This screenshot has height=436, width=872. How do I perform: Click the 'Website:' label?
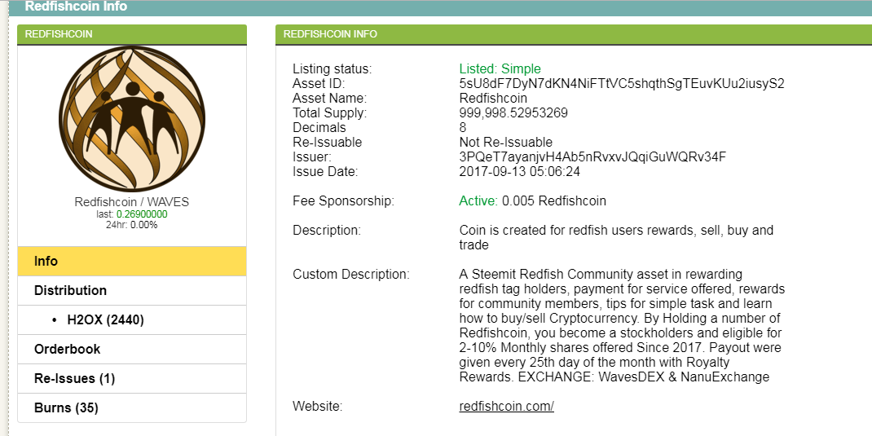point(317,407)
